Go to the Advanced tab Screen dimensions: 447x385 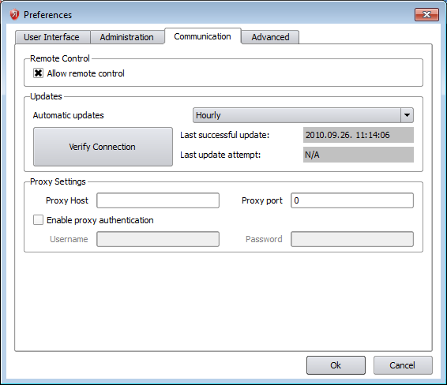(270, 37)
